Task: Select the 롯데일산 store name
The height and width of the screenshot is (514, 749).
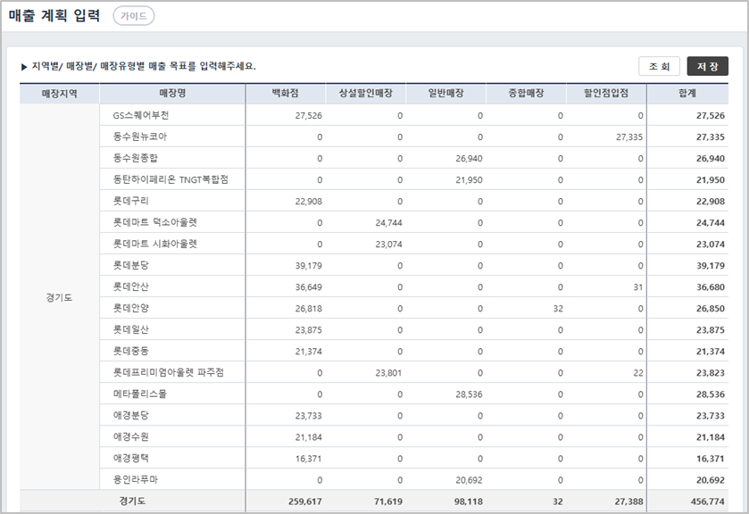Action: point(131,329)
